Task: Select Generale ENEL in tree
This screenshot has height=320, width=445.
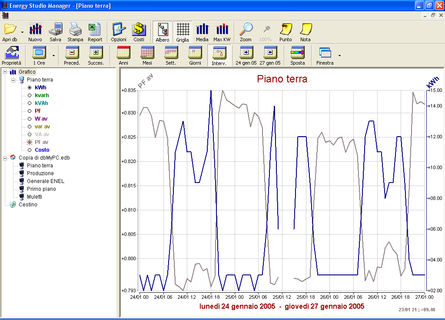Action: click(45, 181)
